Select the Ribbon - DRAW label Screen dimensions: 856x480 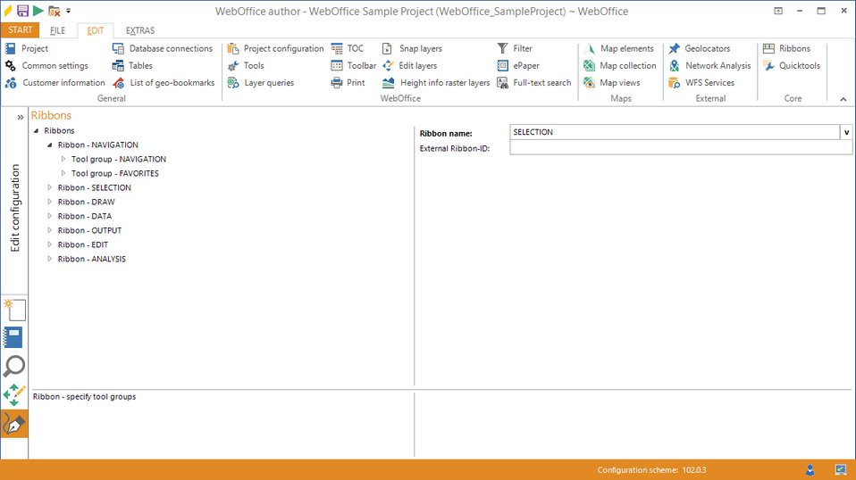click(x=87, y=202)
